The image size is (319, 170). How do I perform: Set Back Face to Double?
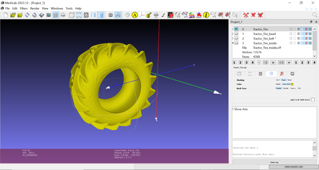286,89
